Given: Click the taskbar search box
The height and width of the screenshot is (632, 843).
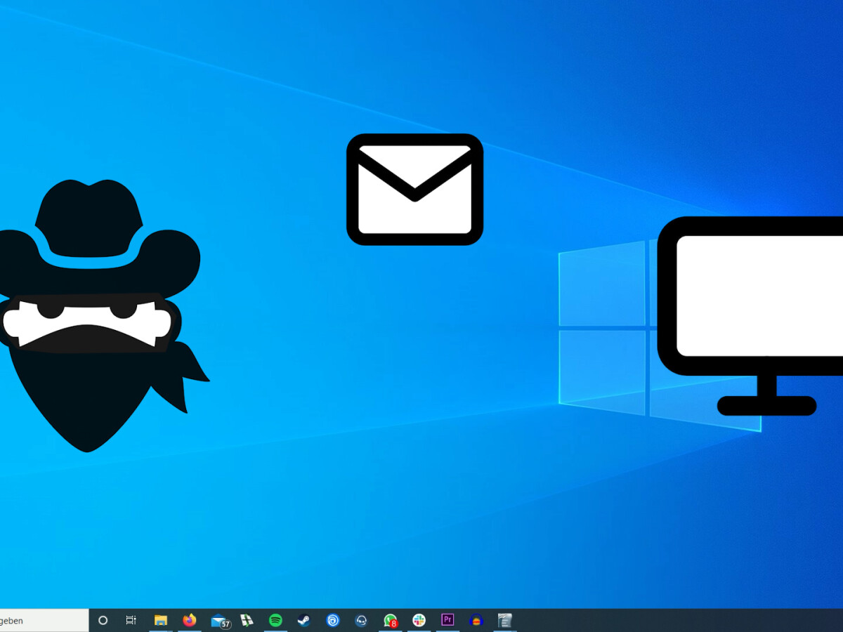Looking at the screenshot, I should (44, 620).
